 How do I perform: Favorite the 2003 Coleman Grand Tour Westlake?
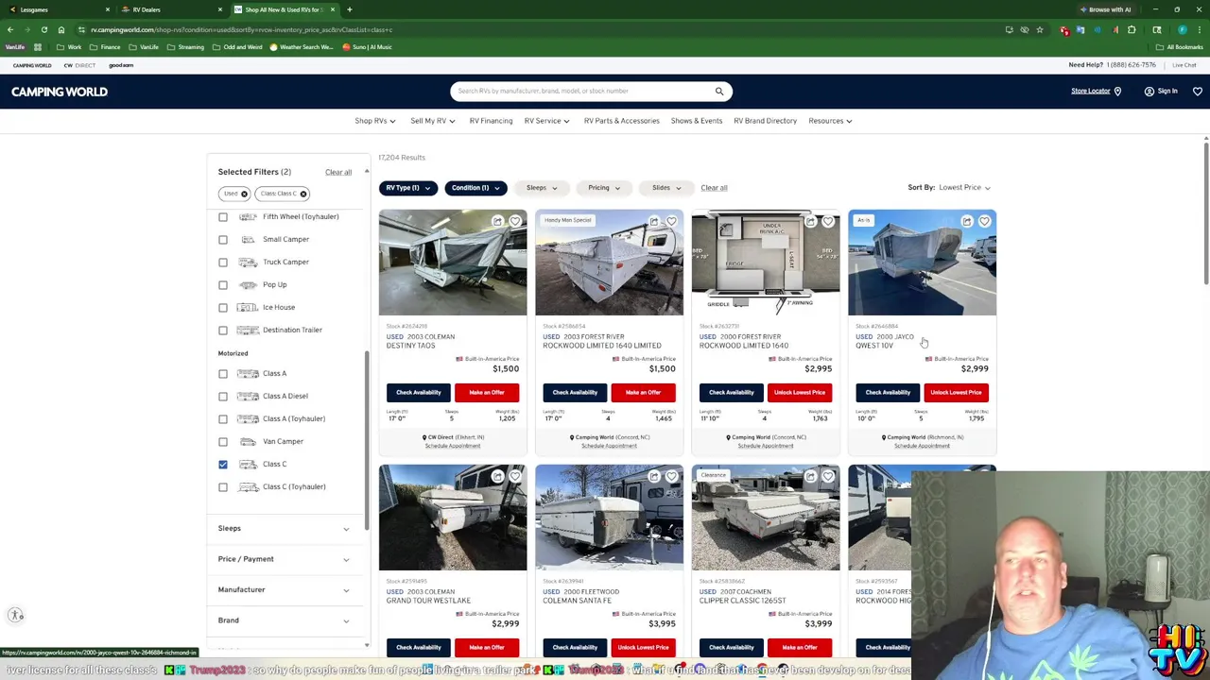515,477
